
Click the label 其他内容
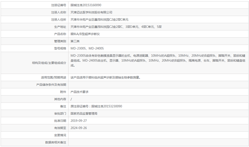[60, 99]
